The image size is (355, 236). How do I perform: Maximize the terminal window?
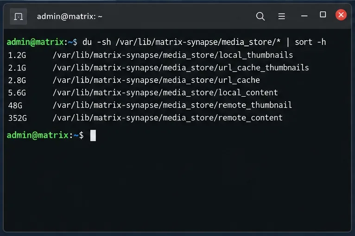click(323, 15)
